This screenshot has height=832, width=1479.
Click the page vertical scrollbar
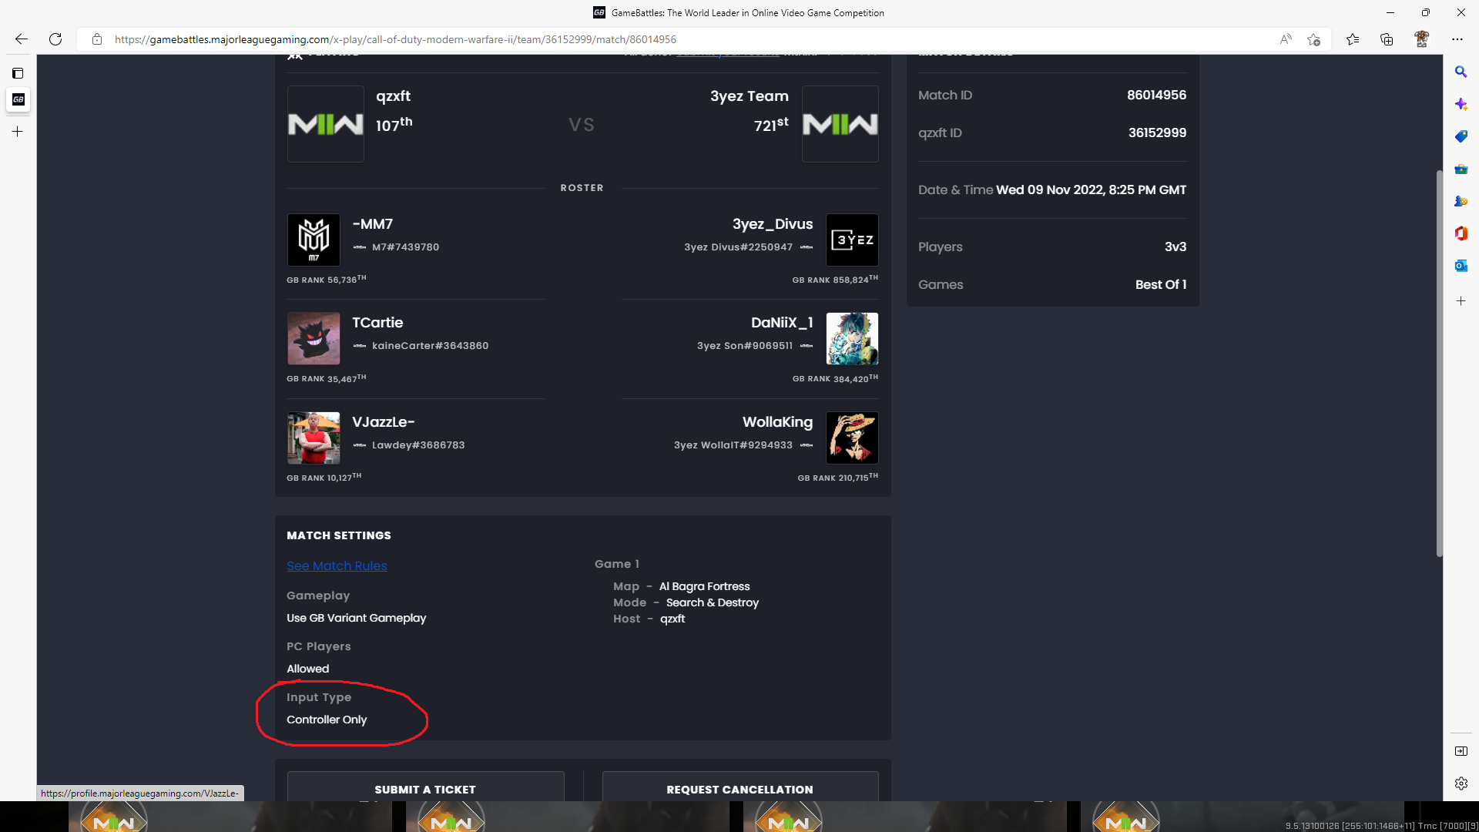coord(1439,362)
